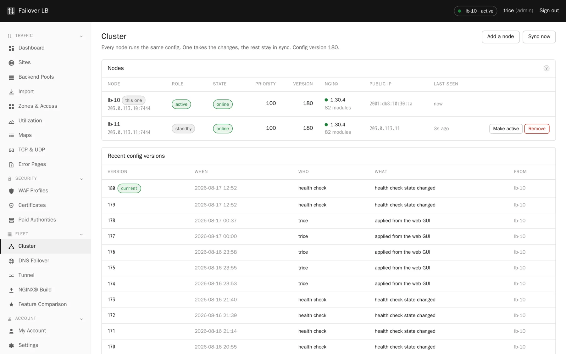Open the Nodes help question icon

[546, 68]
